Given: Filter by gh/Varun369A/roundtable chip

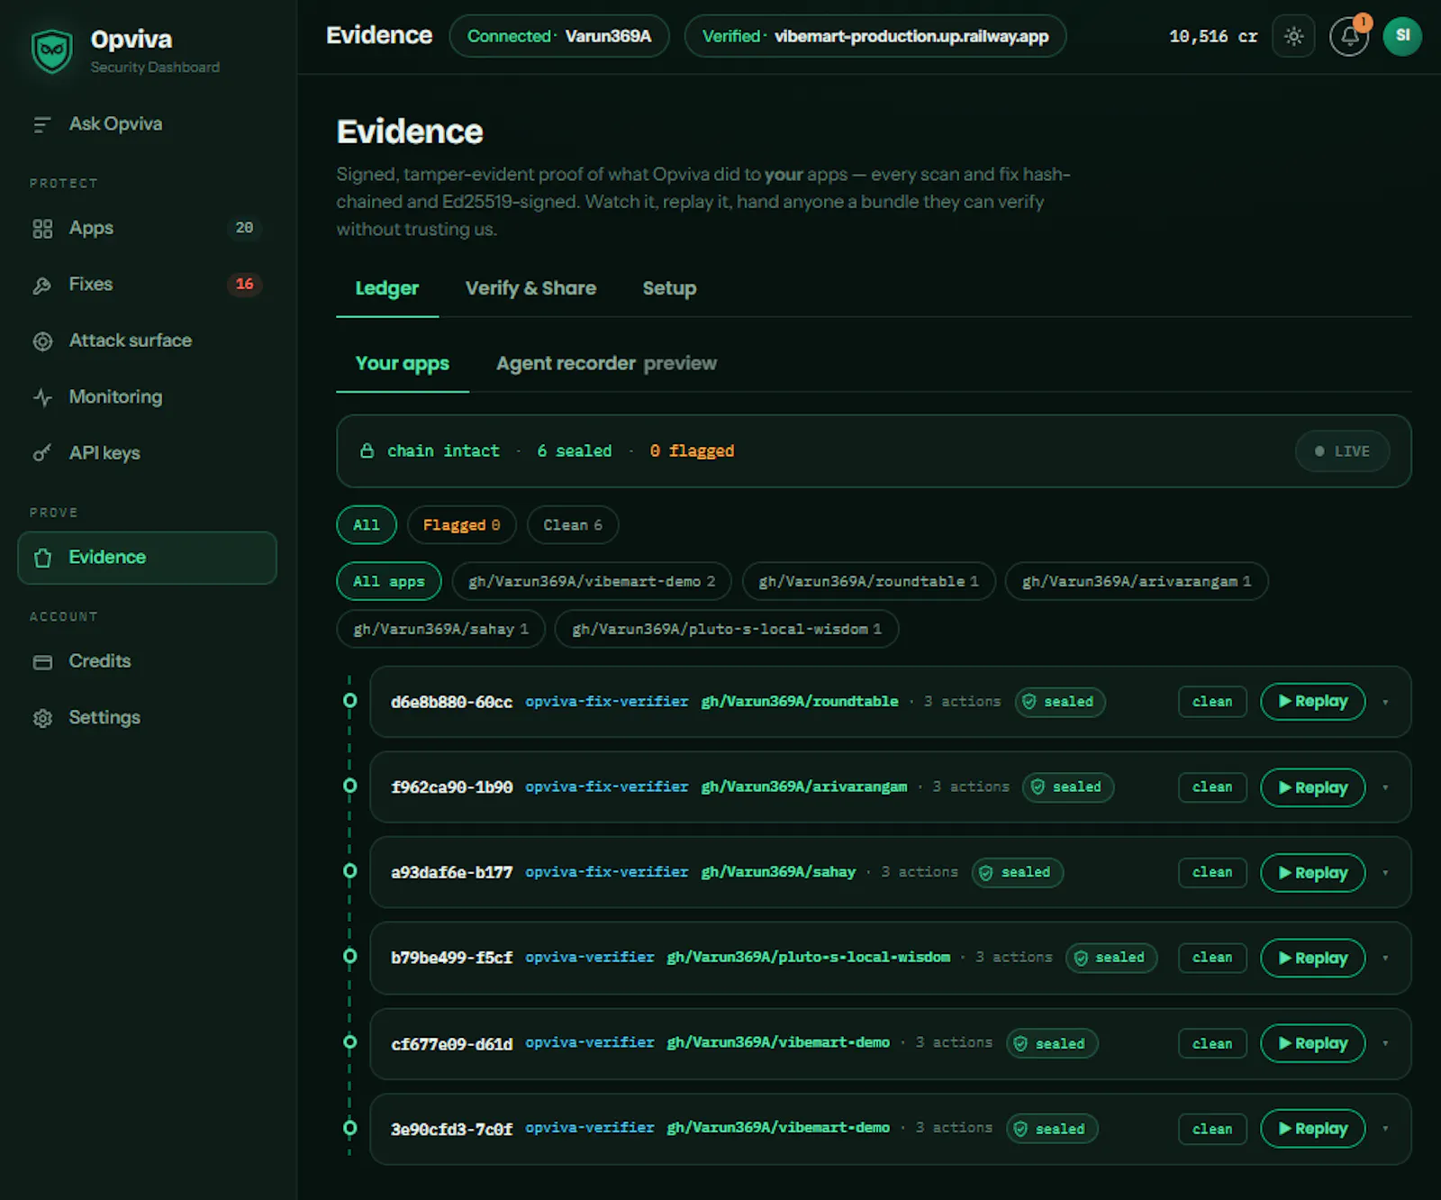Looking at the screenshot, I should 869,581.
